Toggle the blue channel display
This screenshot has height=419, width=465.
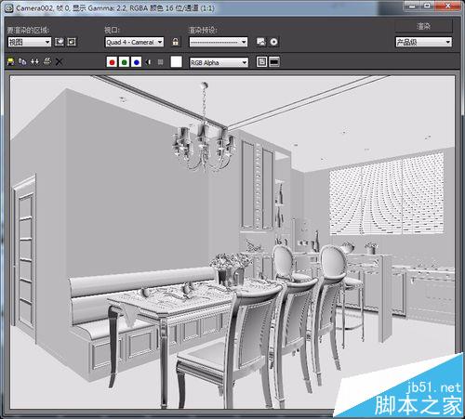point(136,62)
